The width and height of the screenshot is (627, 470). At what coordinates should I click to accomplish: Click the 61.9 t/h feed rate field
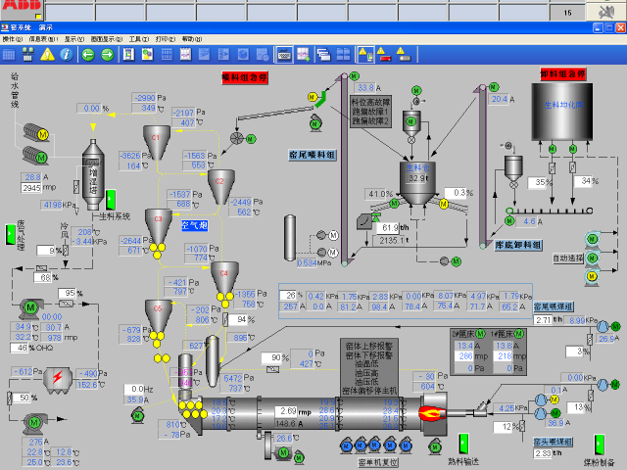[x=388, y=228]
